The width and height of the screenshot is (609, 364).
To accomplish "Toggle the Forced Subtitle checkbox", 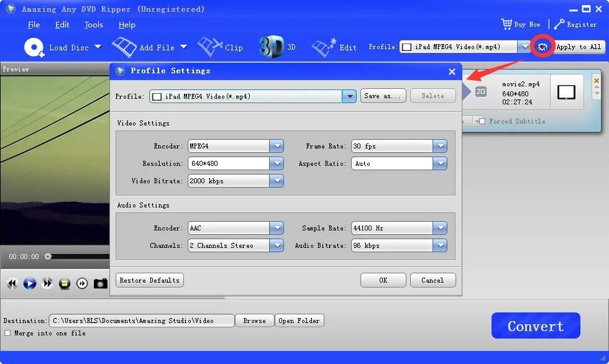I will click(x=482, y=122).
